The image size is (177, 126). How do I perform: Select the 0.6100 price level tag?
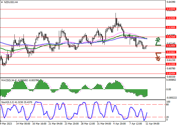[171, 64]
